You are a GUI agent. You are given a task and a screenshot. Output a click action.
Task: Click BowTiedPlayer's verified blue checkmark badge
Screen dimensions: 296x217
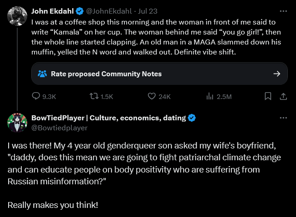192,118
